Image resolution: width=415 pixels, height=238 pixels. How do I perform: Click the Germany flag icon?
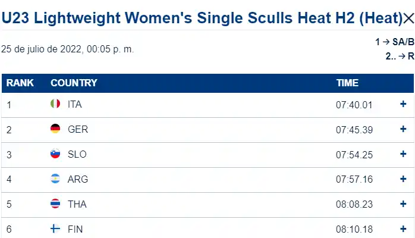point(55,129)
